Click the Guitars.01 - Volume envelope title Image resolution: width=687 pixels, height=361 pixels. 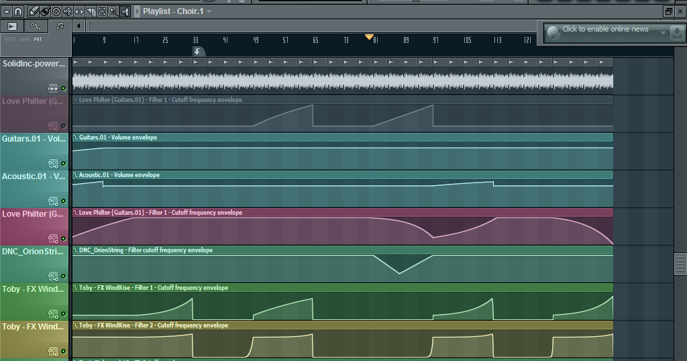point(118,138)
